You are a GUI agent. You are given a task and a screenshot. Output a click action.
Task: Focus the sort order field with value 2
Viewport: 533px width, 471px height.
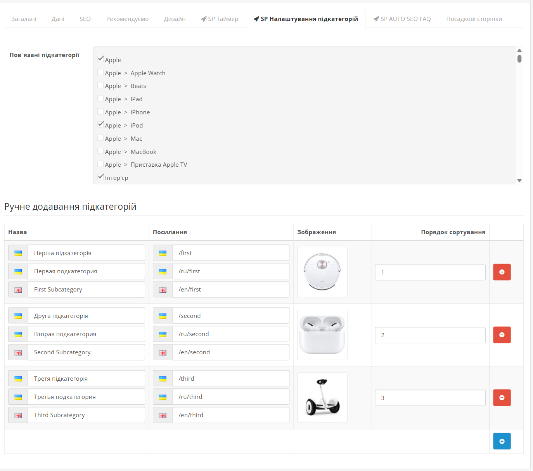click(x=430, y=335)
